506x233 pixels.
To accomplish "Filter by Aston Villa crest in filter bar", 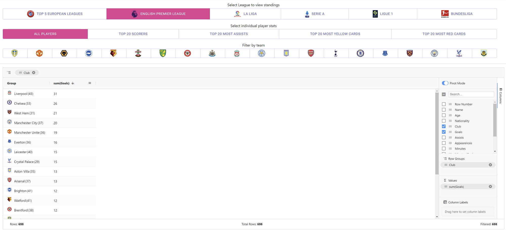I will point(286,53).
